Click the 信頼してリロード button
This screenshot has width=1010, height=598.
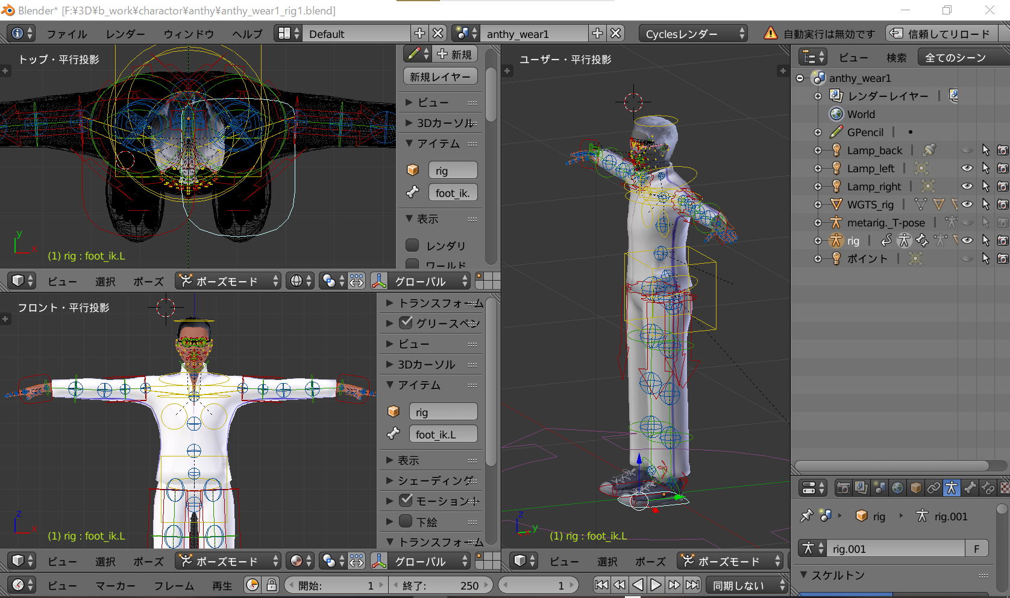click(941, 34)
